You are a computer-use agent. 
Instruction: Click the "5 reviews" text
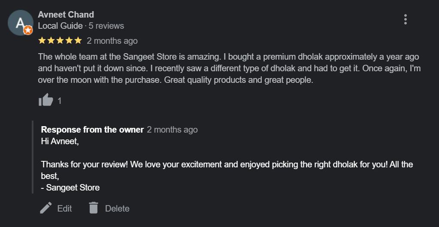click(x=106, y=26)
